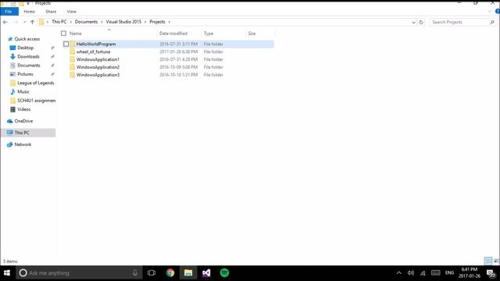Go up one folder level arrow

tap(32, 22)
